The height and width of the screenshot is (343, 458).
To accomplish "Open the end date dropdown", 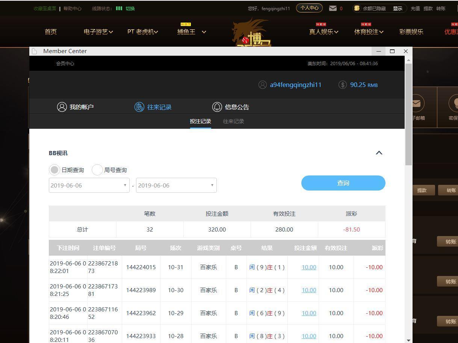I will click(x=176, y=185).
